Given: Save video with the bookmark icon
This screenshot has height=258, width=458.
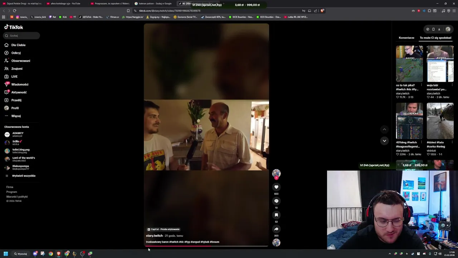Looking at the screenshot, I should click(276, 215).
